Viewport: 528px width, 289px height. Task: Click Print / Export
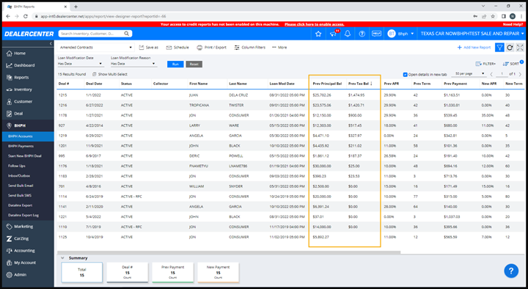[211, 48]
